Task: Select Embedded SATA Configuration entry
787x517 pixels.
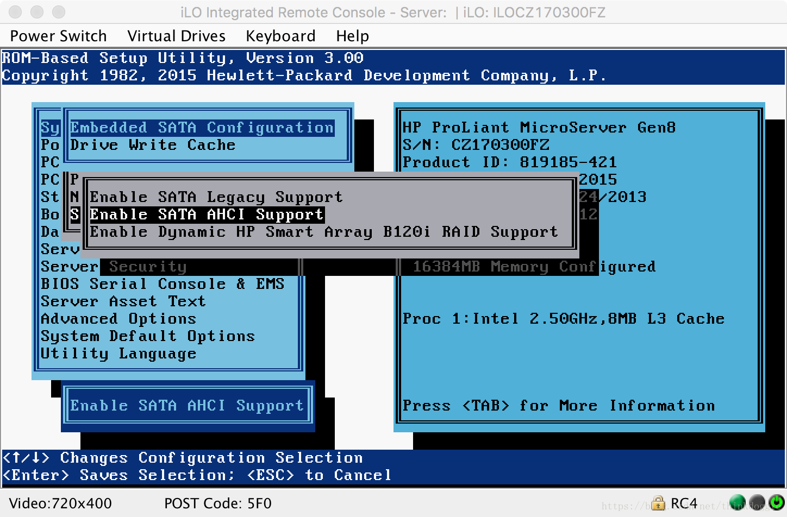Action: pos(202,128)
